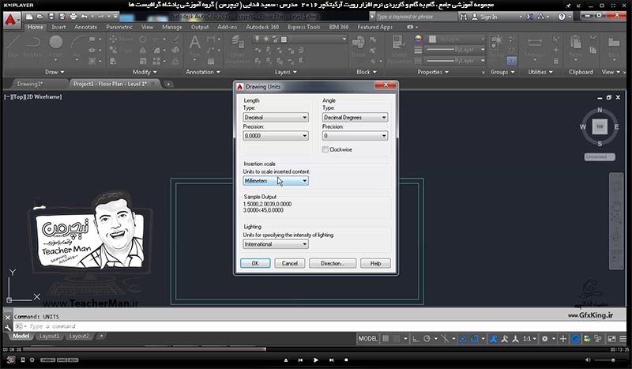The height and width of the screenshot is (369, 632).
Task: Open the Help question mark icon
Action: (562, 17)
